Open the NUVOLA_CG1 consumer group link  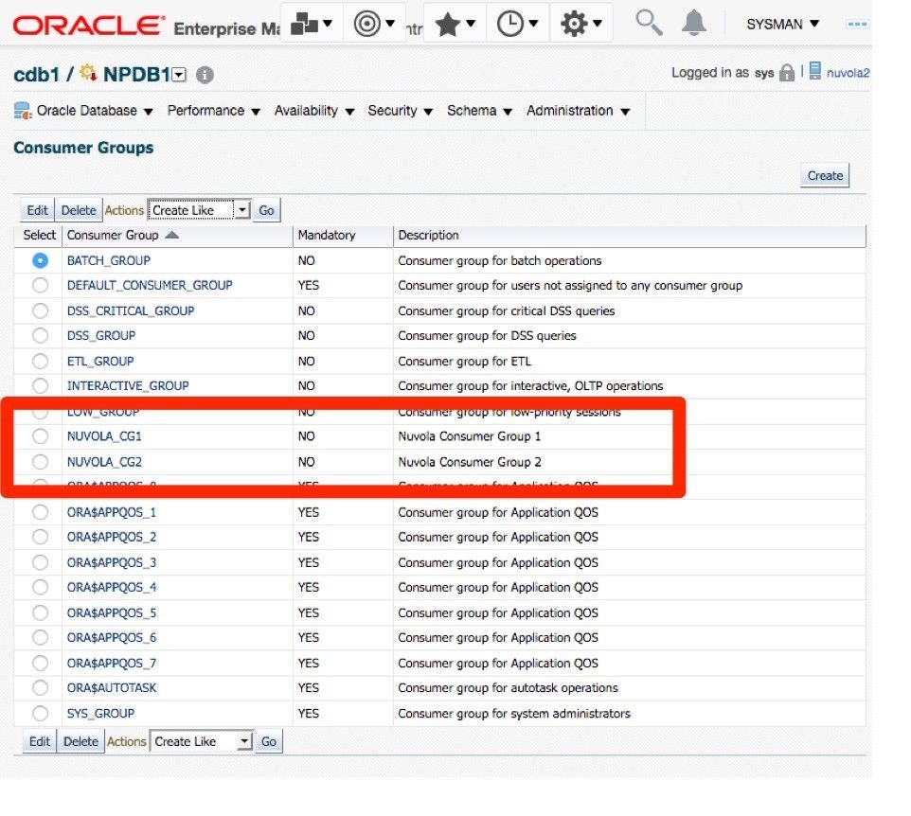pyautogui.click(x=104, y=436)
